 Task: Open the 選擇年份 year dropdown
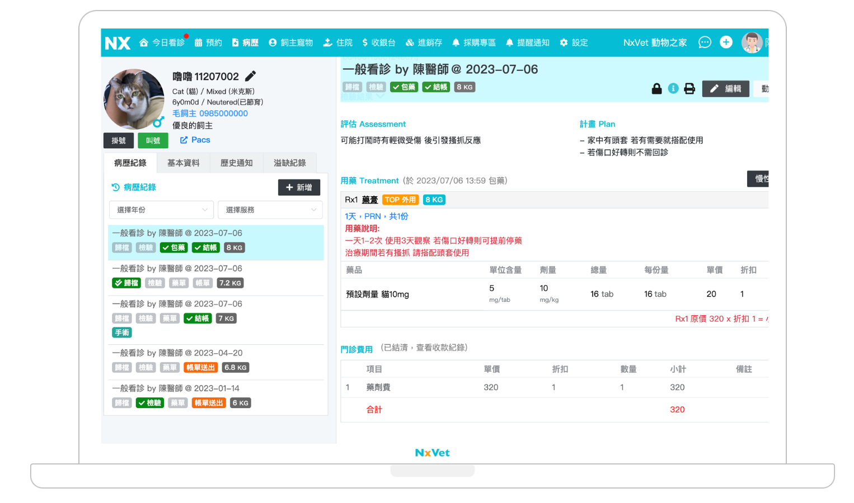click(x=161, y=210)
